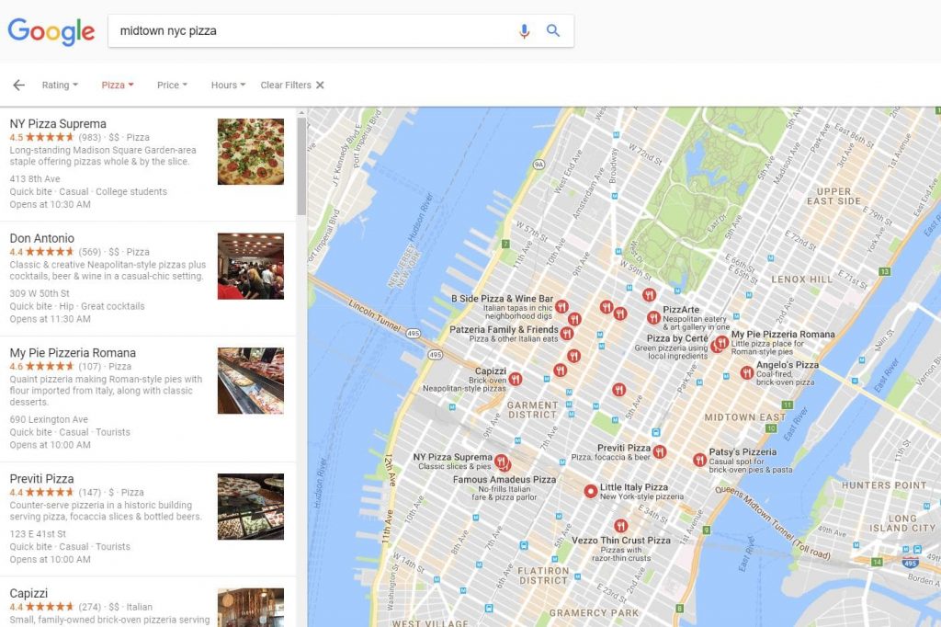
Task: Select the Patsy's Pizzeria map pin
Action: coord(699,460)
